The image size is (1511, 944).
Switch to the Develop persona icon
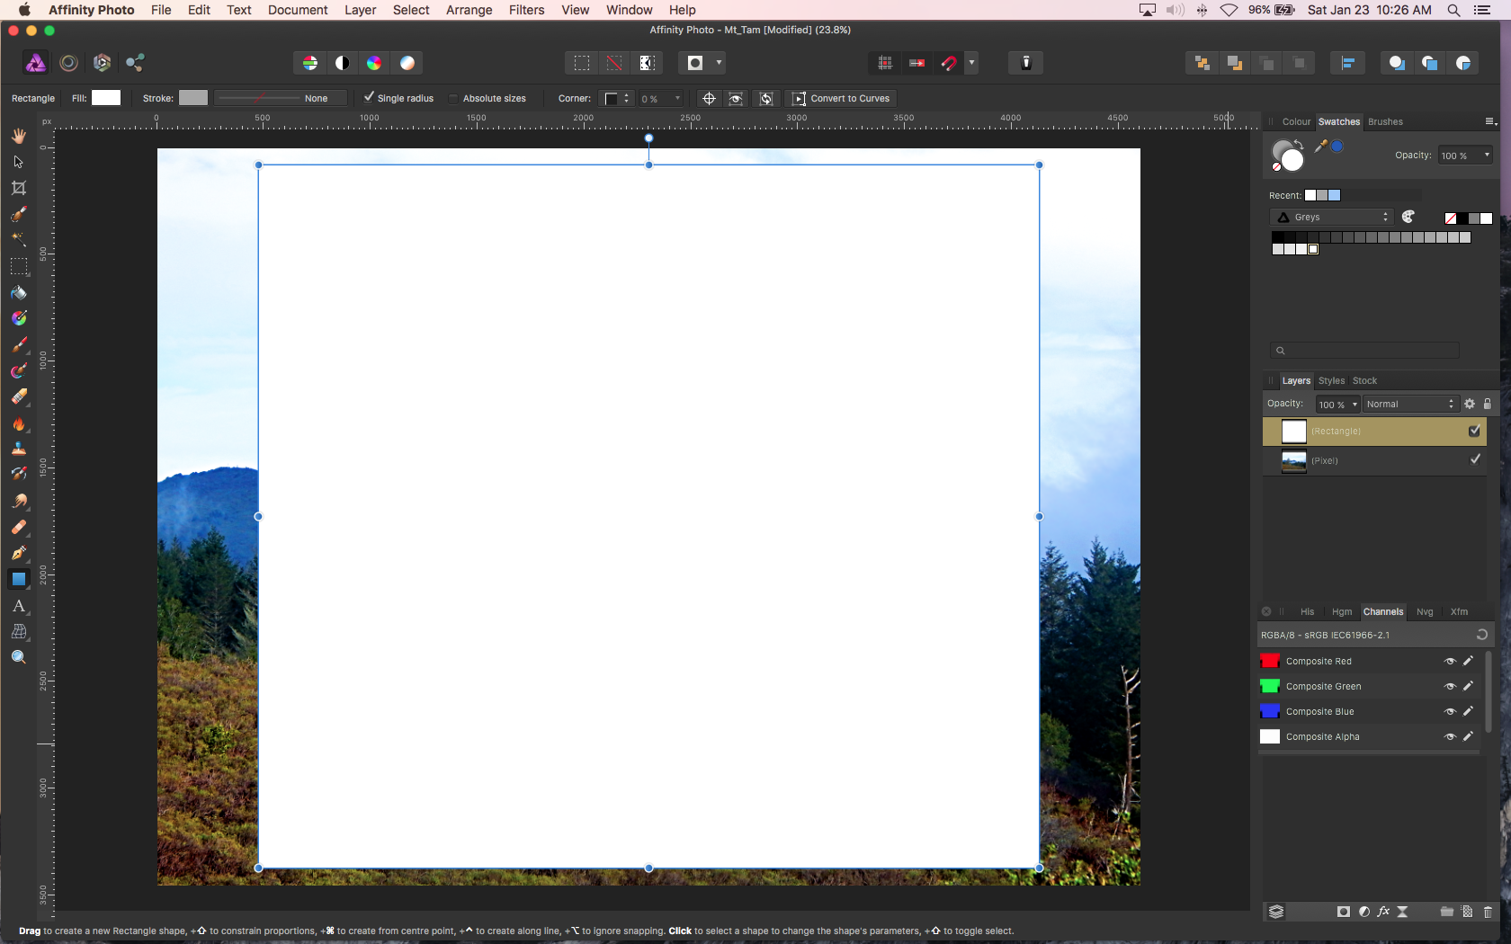(x=102, y=63)
